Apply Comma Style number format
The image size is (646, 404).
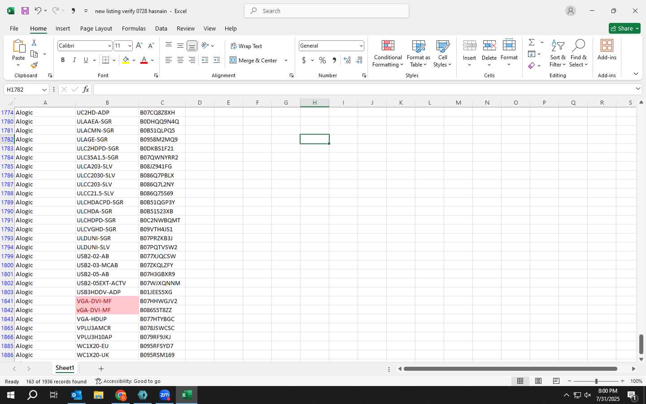pyautogui.click(x=334, y=60)
